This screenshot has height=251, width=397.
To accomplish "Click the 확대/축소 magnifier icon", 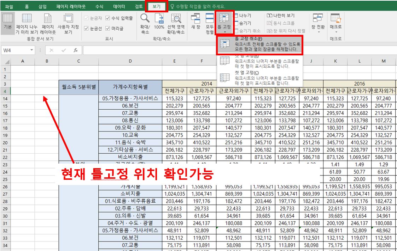I will click(x=145, y=18).
